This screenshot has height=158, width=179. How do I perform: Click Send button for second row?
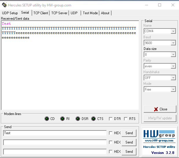click(129, 142)
